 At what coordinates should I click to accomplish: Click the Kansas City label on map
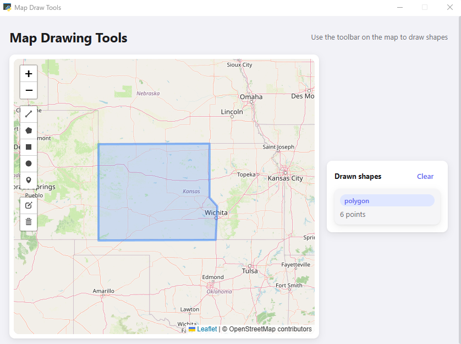pos(285,178)
